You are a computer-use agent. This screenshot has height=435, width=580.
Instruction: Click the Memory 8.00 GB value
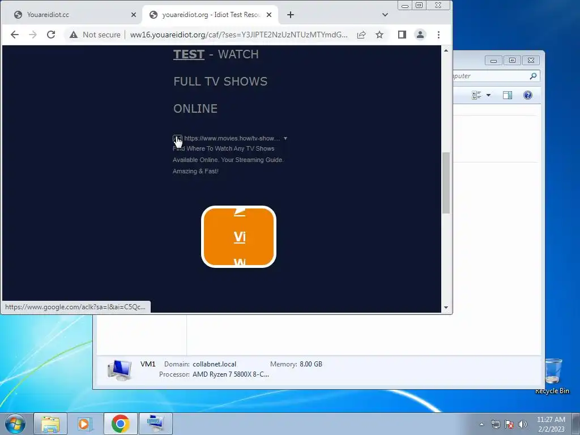pos(311,364)
